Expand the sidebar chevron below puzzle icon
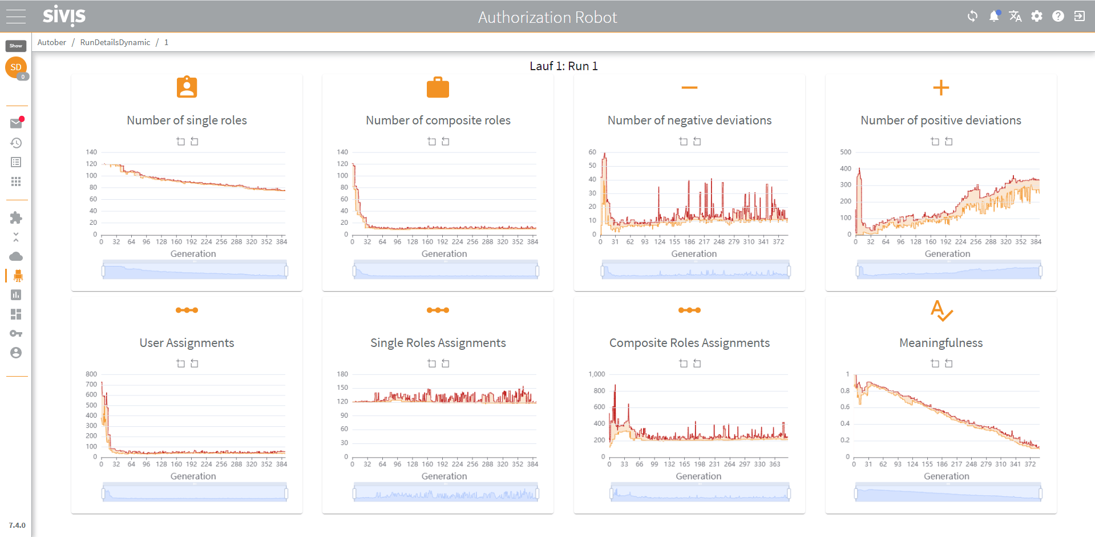 pos(16,236)
